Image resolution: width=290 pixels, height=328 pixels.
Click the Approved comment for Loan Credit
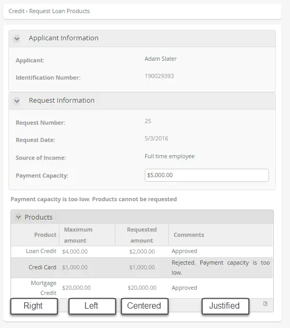[184, 251]
